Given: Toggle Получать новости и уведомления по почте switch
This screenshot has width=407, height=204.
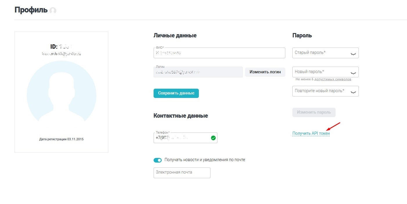Looking at the screenshot, I should pyautogui.click(x=158, y=160).
